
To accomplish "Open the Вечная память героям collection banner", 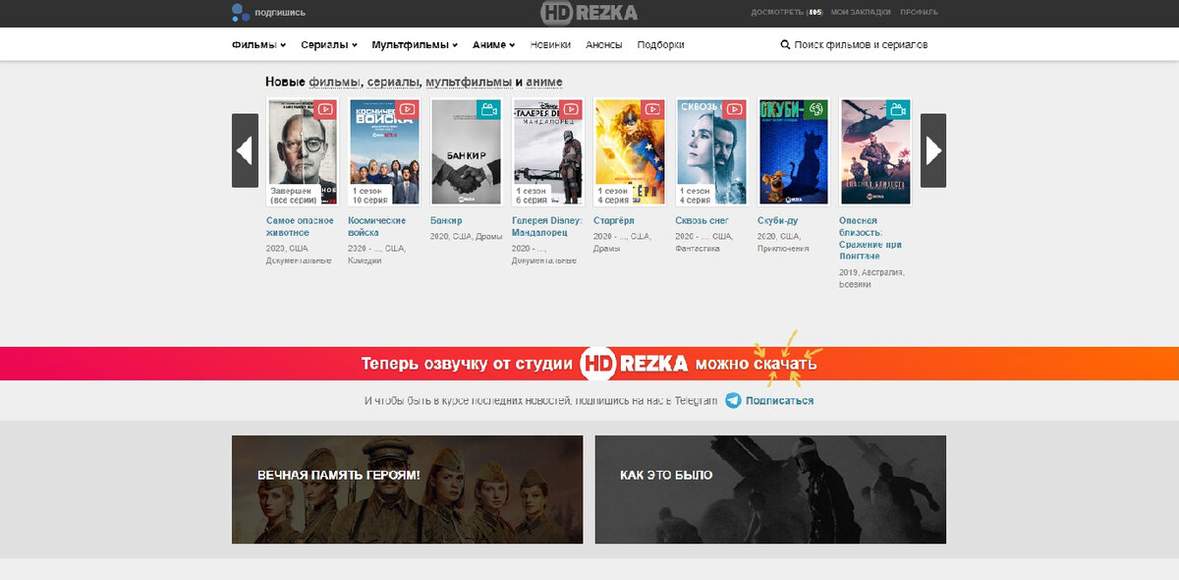I will point(407,490).
